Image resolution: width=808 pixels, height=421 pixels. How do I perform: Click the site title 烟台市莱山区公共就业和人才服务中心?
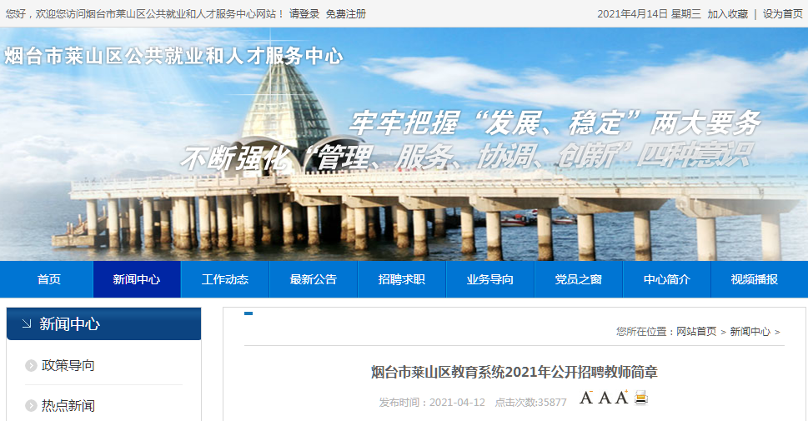[173, 56]
